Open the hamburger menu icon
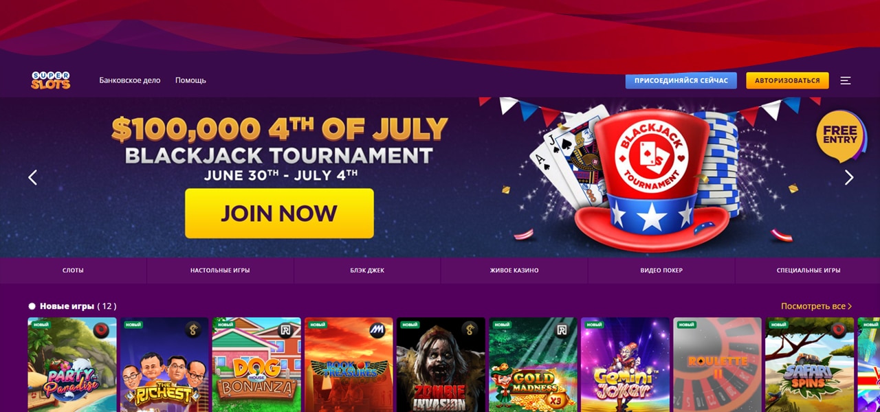880x412 pixels. click(x=845, y=80)
